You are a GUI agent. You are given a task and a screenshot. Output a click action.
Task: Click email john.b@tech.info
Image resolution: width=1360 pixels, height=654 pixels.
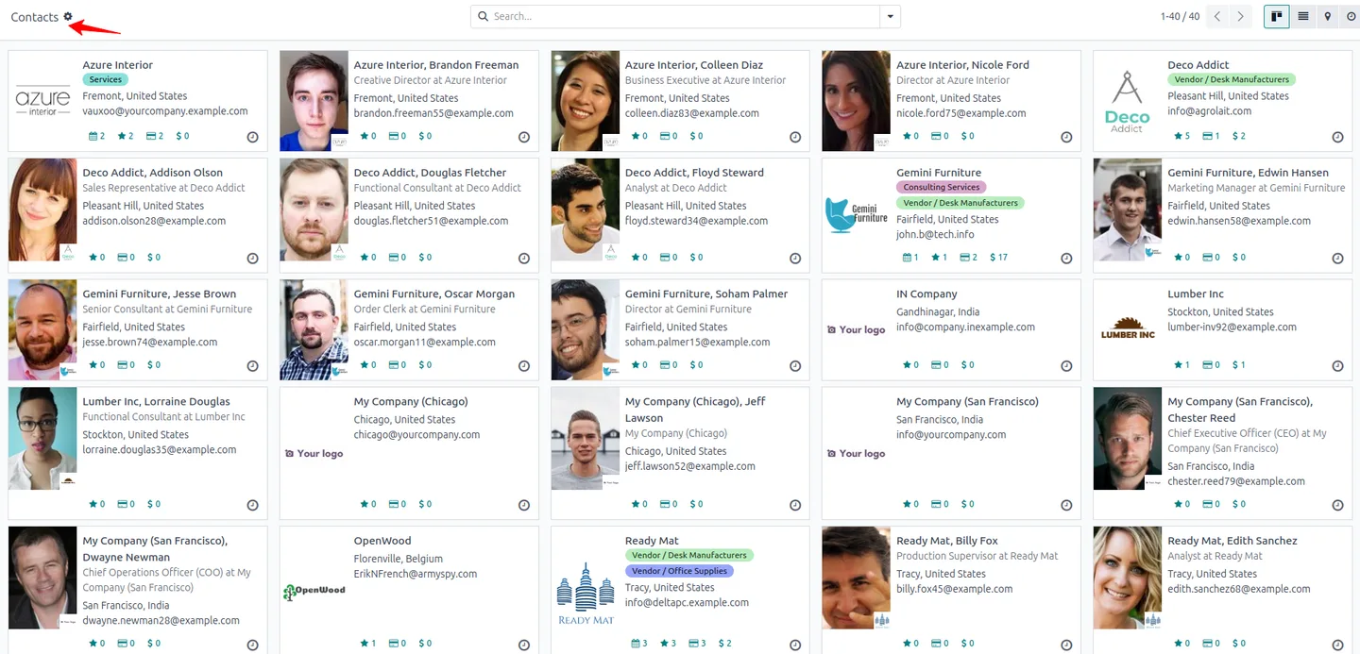click(x=935, y=234)
